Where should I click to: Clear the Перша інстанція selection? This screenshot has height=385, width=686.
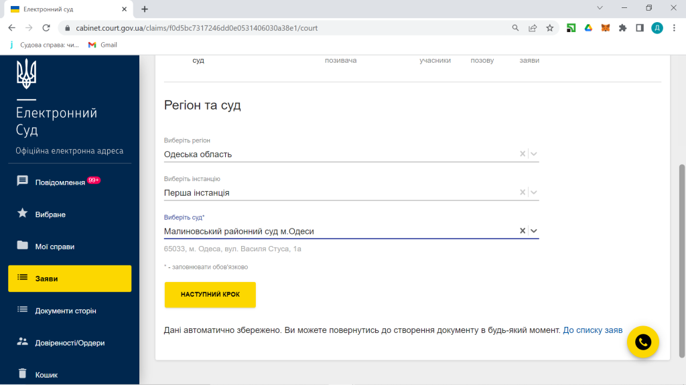[x=523, y=192]
